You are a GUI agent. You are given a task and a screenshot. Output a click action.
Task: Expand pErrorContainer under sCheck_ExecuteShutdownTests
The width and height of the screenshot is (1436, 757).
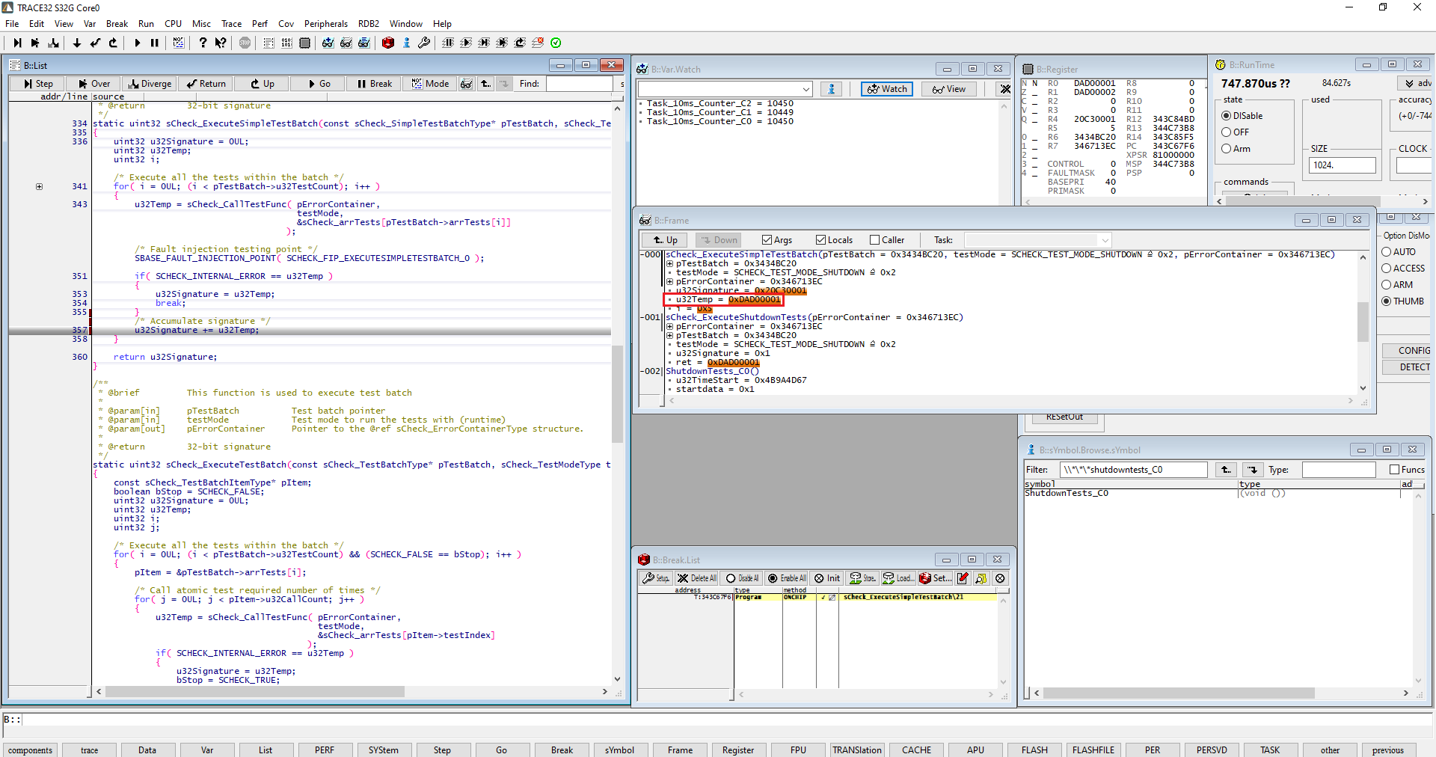670,326
